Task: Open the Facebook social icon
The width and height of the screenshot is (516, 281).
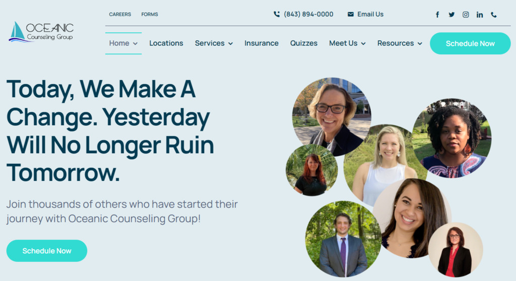Action: [437, 15]
